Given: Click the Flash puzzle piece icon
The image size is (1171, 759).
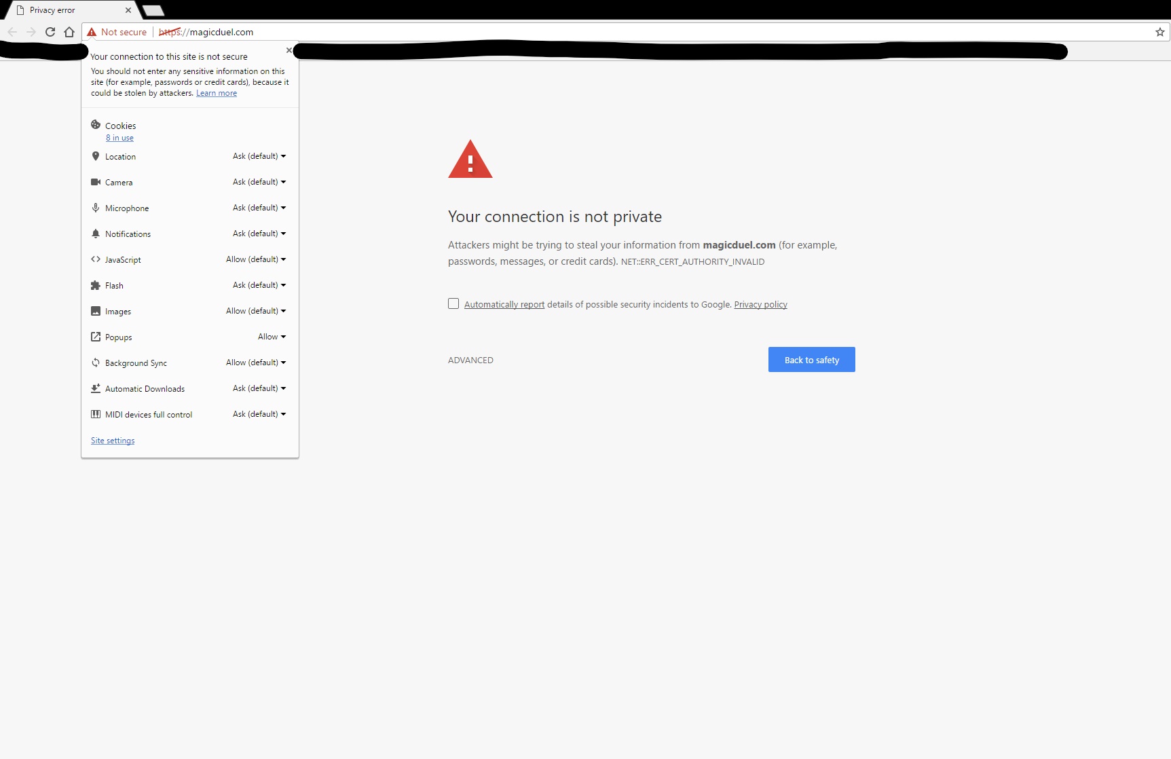Looking at the screenshot, I should (96, 285).
